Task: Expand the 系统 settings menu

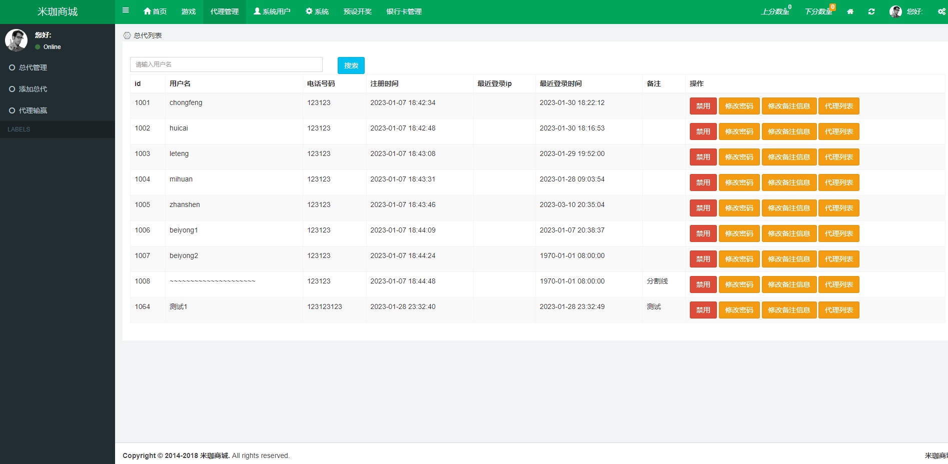Action: click(317, 11)
